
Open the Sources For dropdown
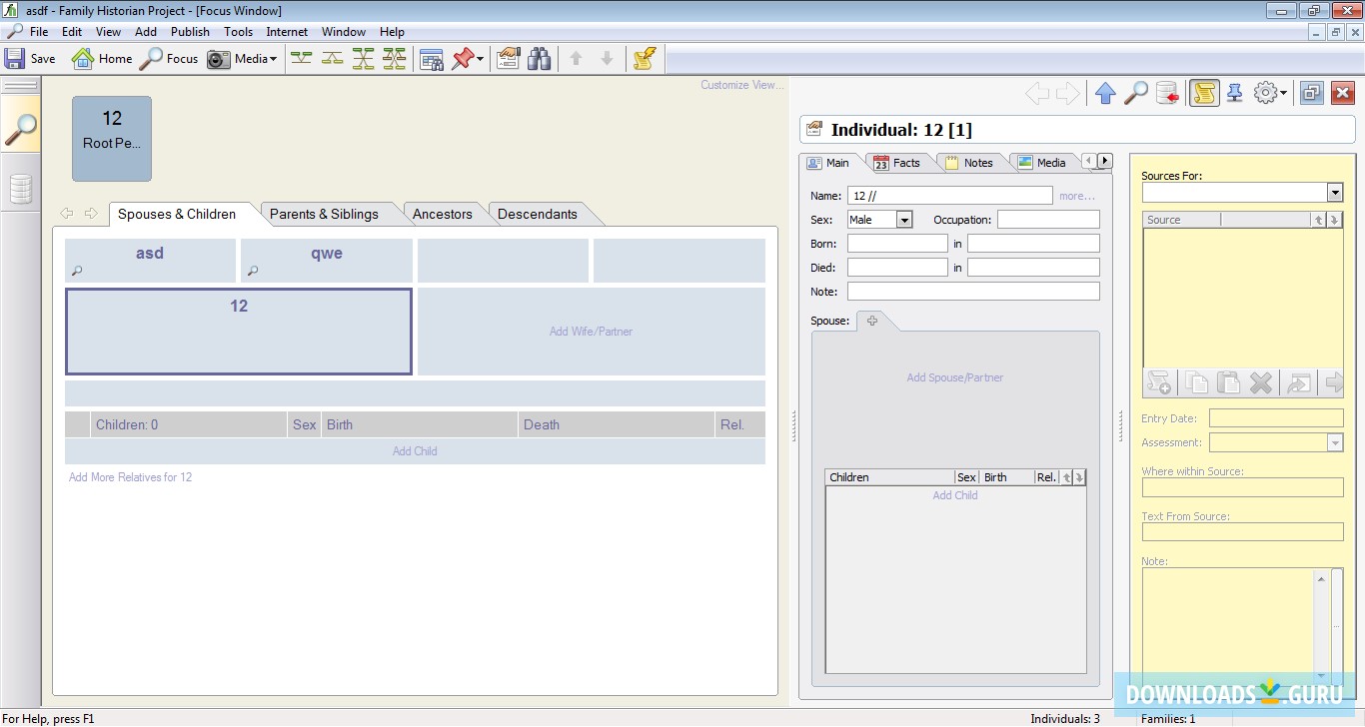1335,193
